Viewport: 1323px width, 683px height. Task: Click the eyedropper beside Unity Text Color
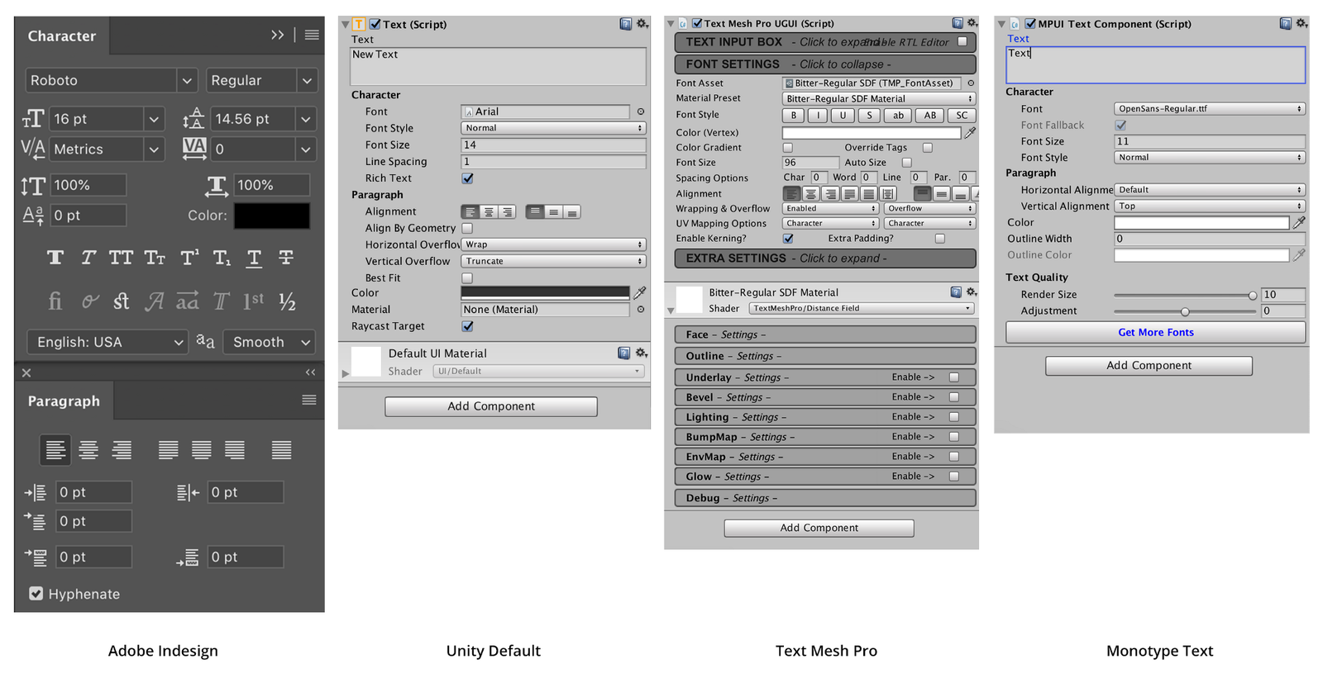click(640, 292)
